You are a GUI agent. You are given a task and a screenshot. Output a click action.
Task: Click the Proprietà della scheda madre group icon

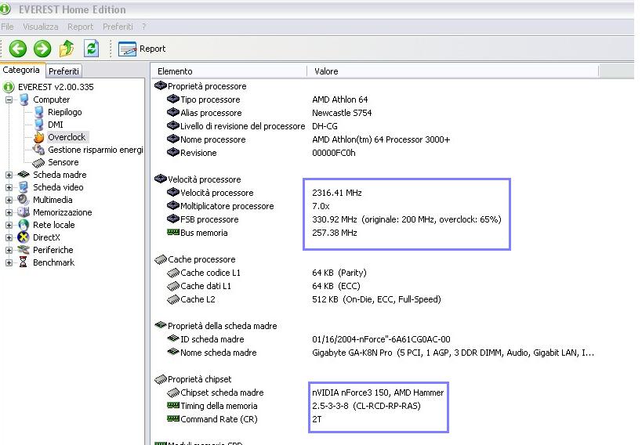coord(161,325)
